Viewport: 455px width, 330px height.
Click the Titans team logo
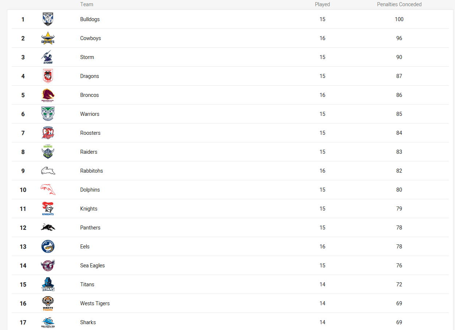point(48,284)
